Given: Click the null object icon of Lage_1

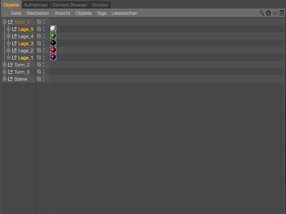Looking at the screenshot, I should tap(14, 57).
